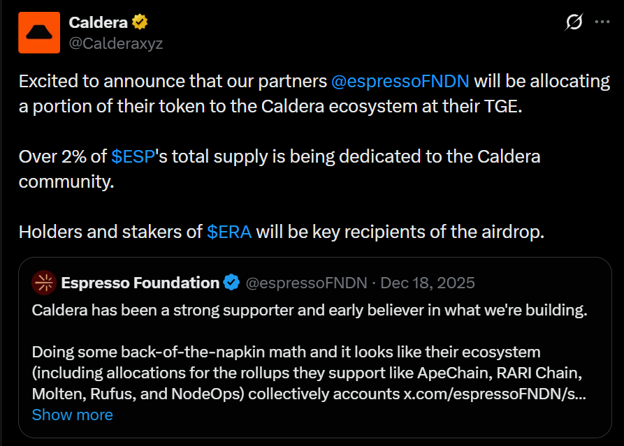Click Espresso Foundation's blue verified badge
The height and width of the screenshot is (446, 624).
tap(231, 283)
